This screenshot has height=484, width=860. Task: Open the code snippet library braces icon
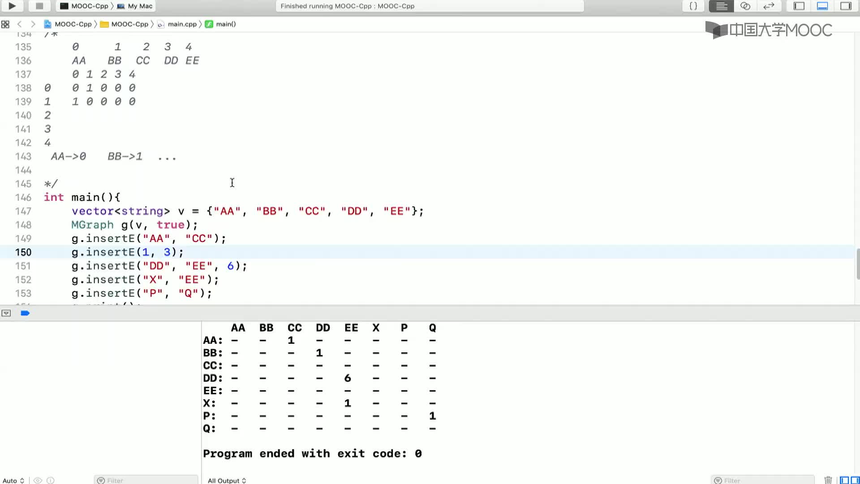[693, 6]
